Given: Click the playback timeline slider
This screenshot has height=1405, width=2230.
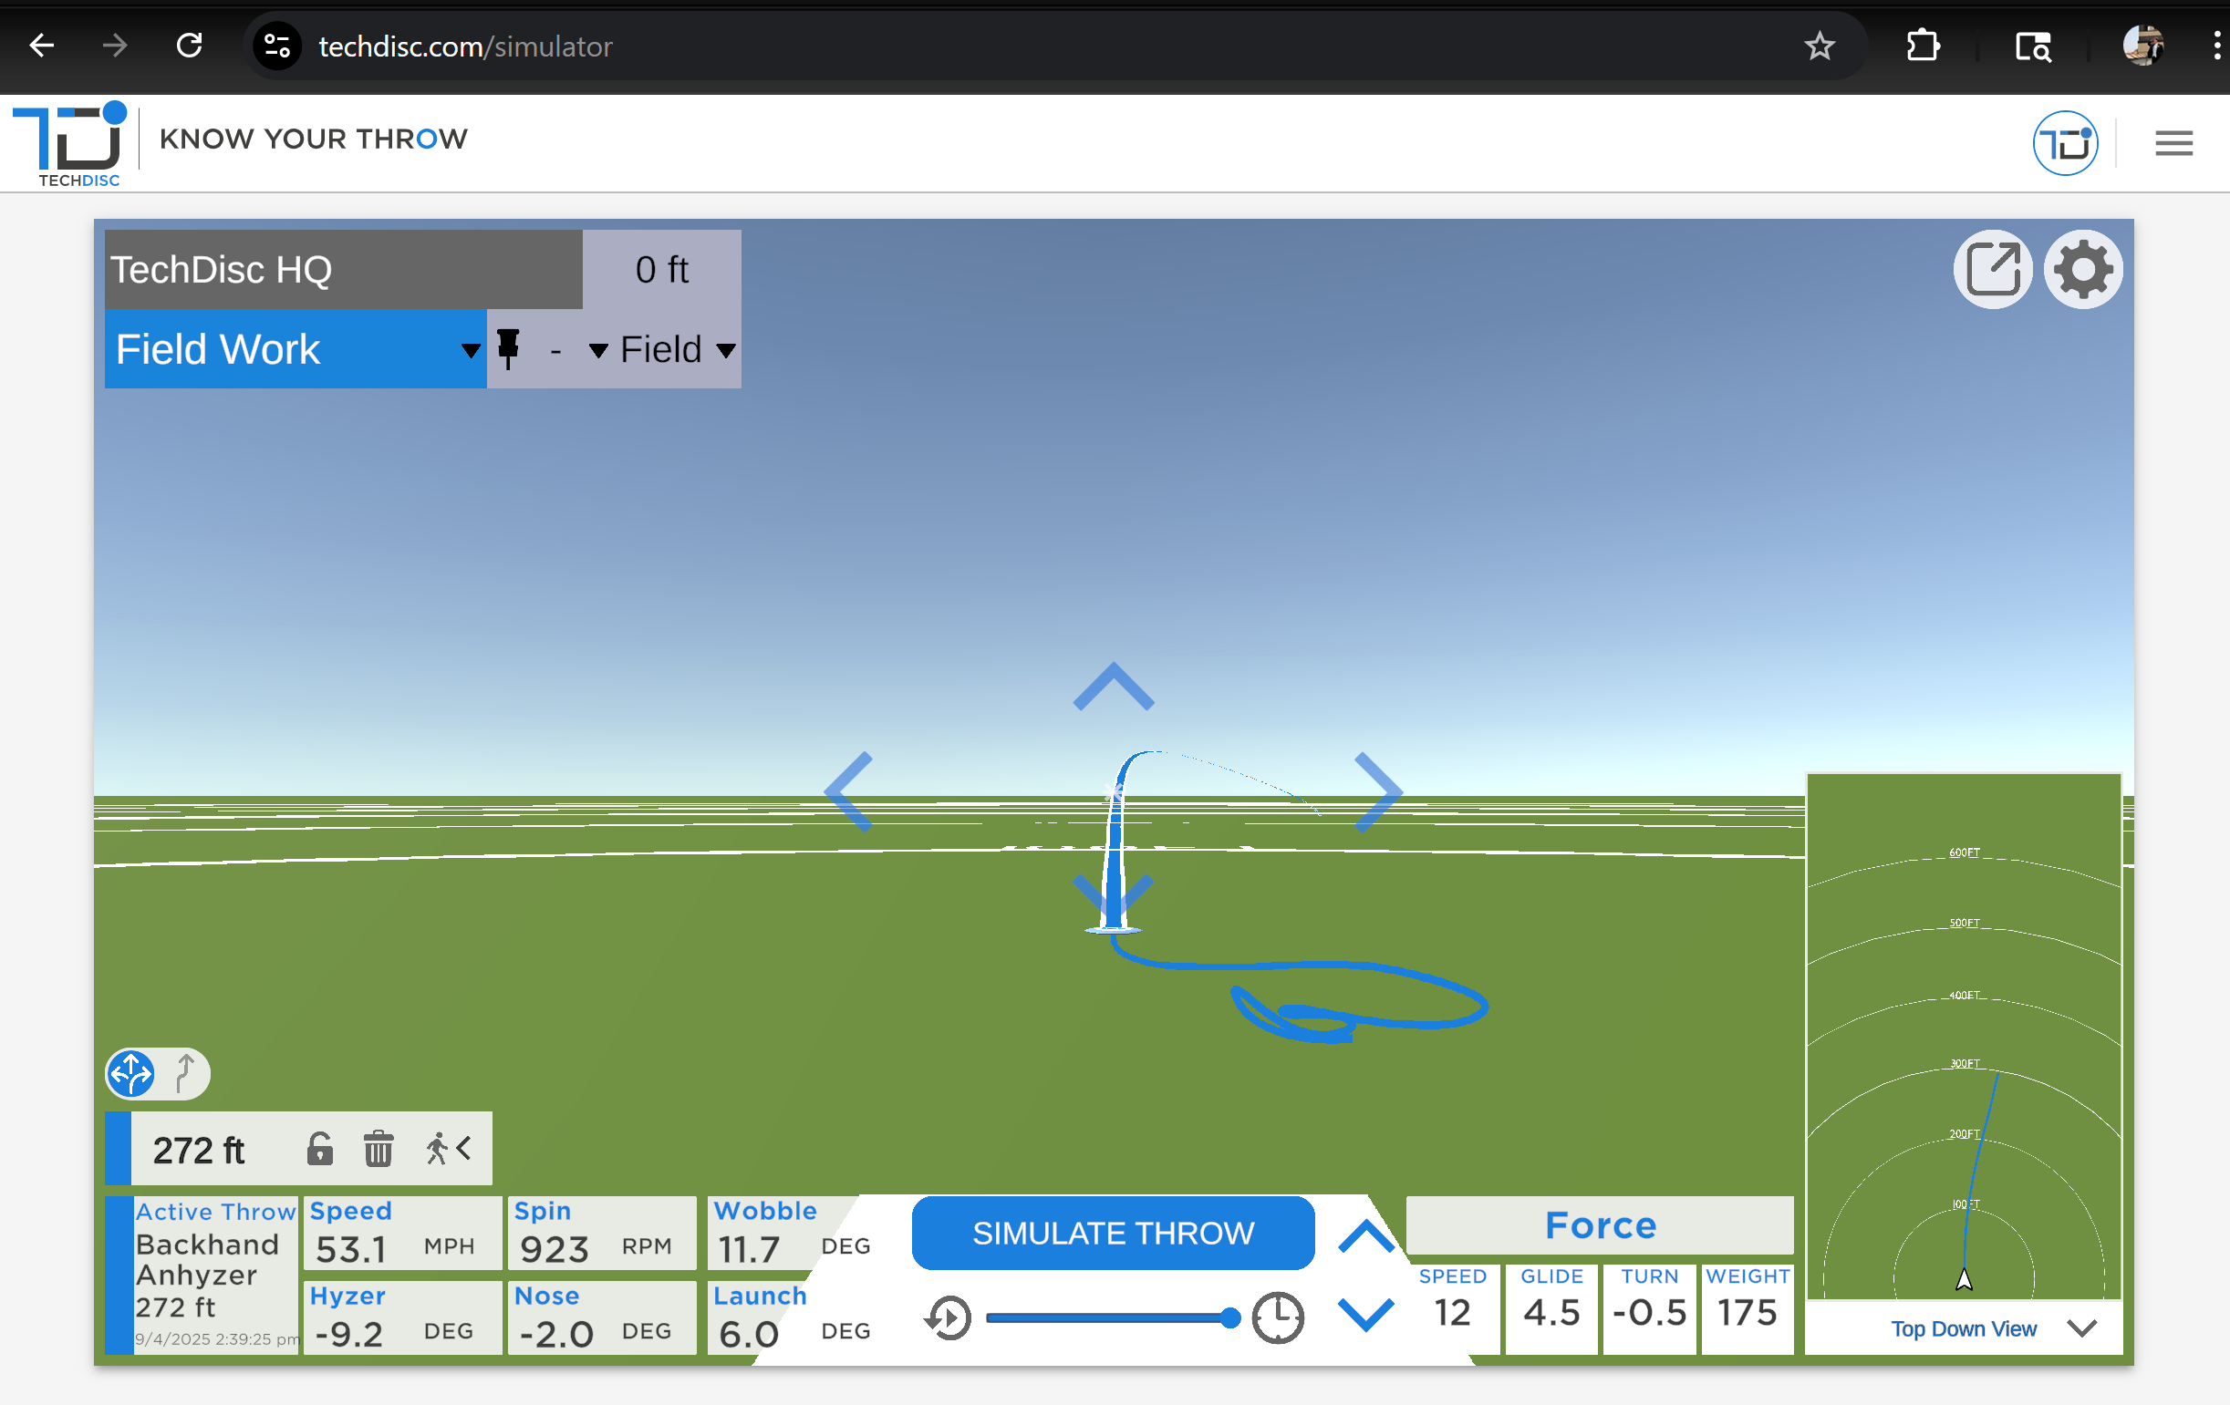Looking at the screenshot, I should (x=1109, y=1317).
